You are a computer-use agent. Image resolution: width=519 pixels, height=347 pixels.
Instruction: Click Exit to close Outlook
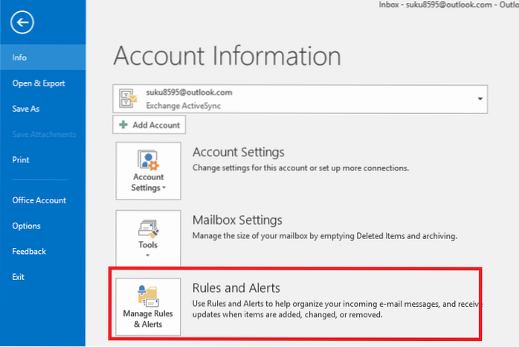click(19, 276)
